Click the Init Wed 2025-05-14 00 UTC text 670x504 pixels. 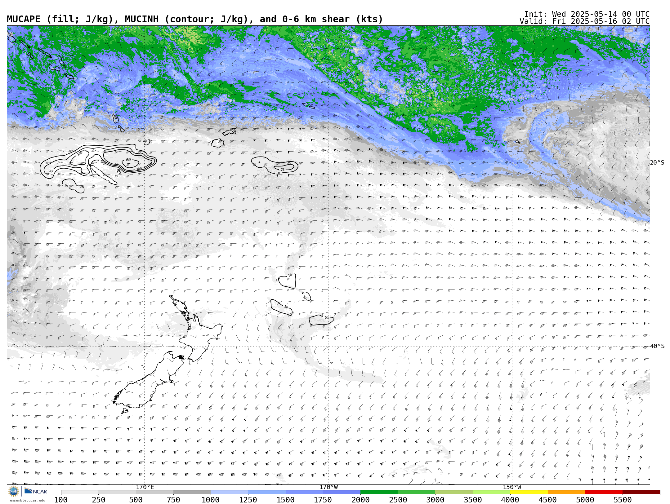(587, 14)
